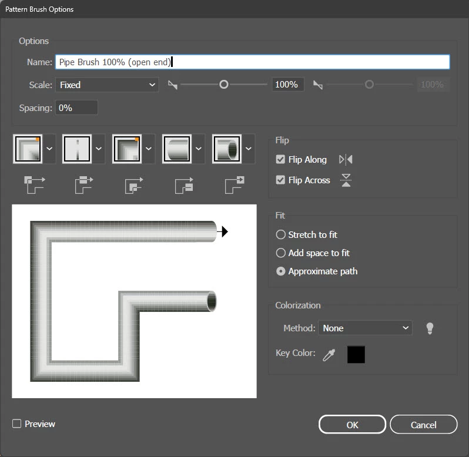Click the end tile thumbnail with open pipe
The height and width of the screenshot is (457, 469).
pos(227,149)
